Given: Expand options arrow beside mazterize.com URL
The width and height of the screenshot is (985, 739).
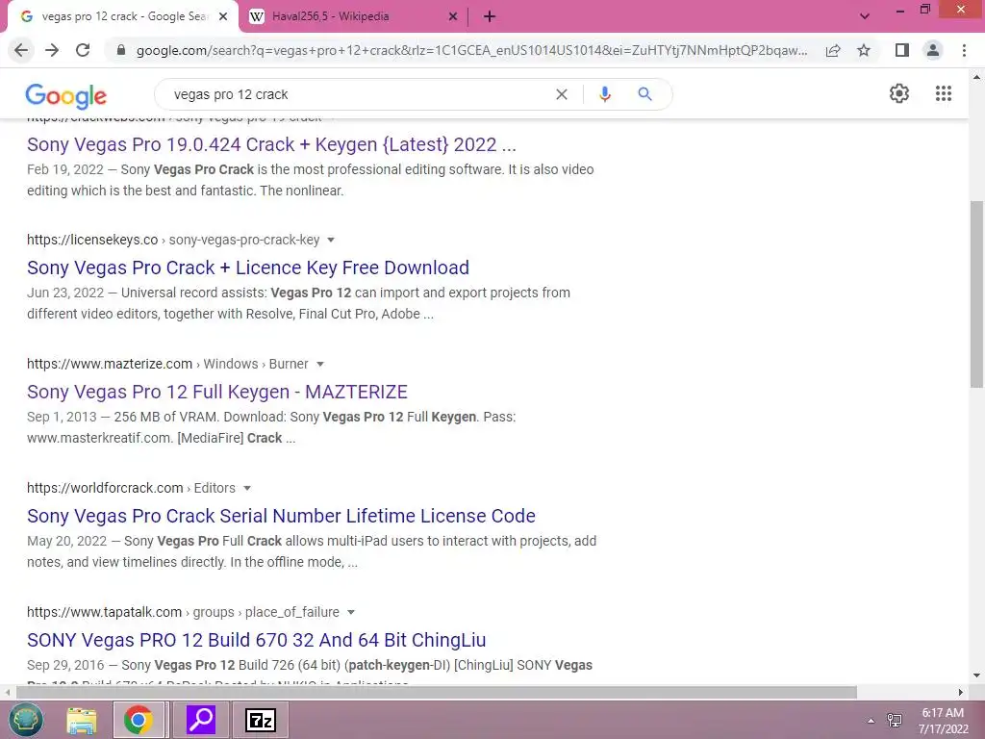Looking at the screenshot, I should 319,365.
